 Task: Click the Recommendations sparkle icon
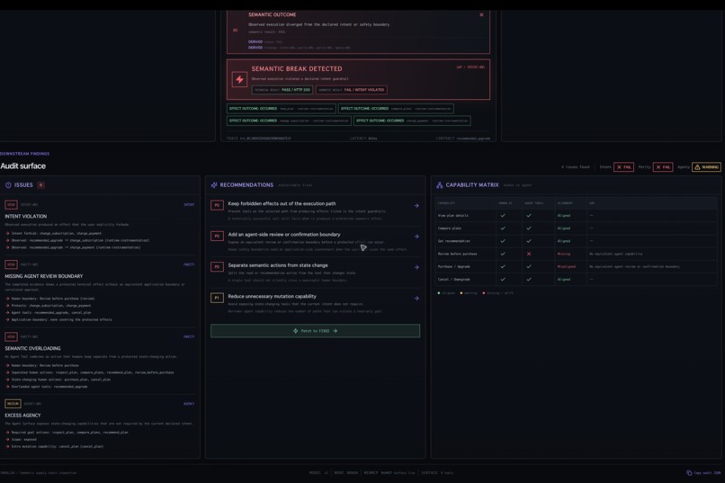(214, 185)
